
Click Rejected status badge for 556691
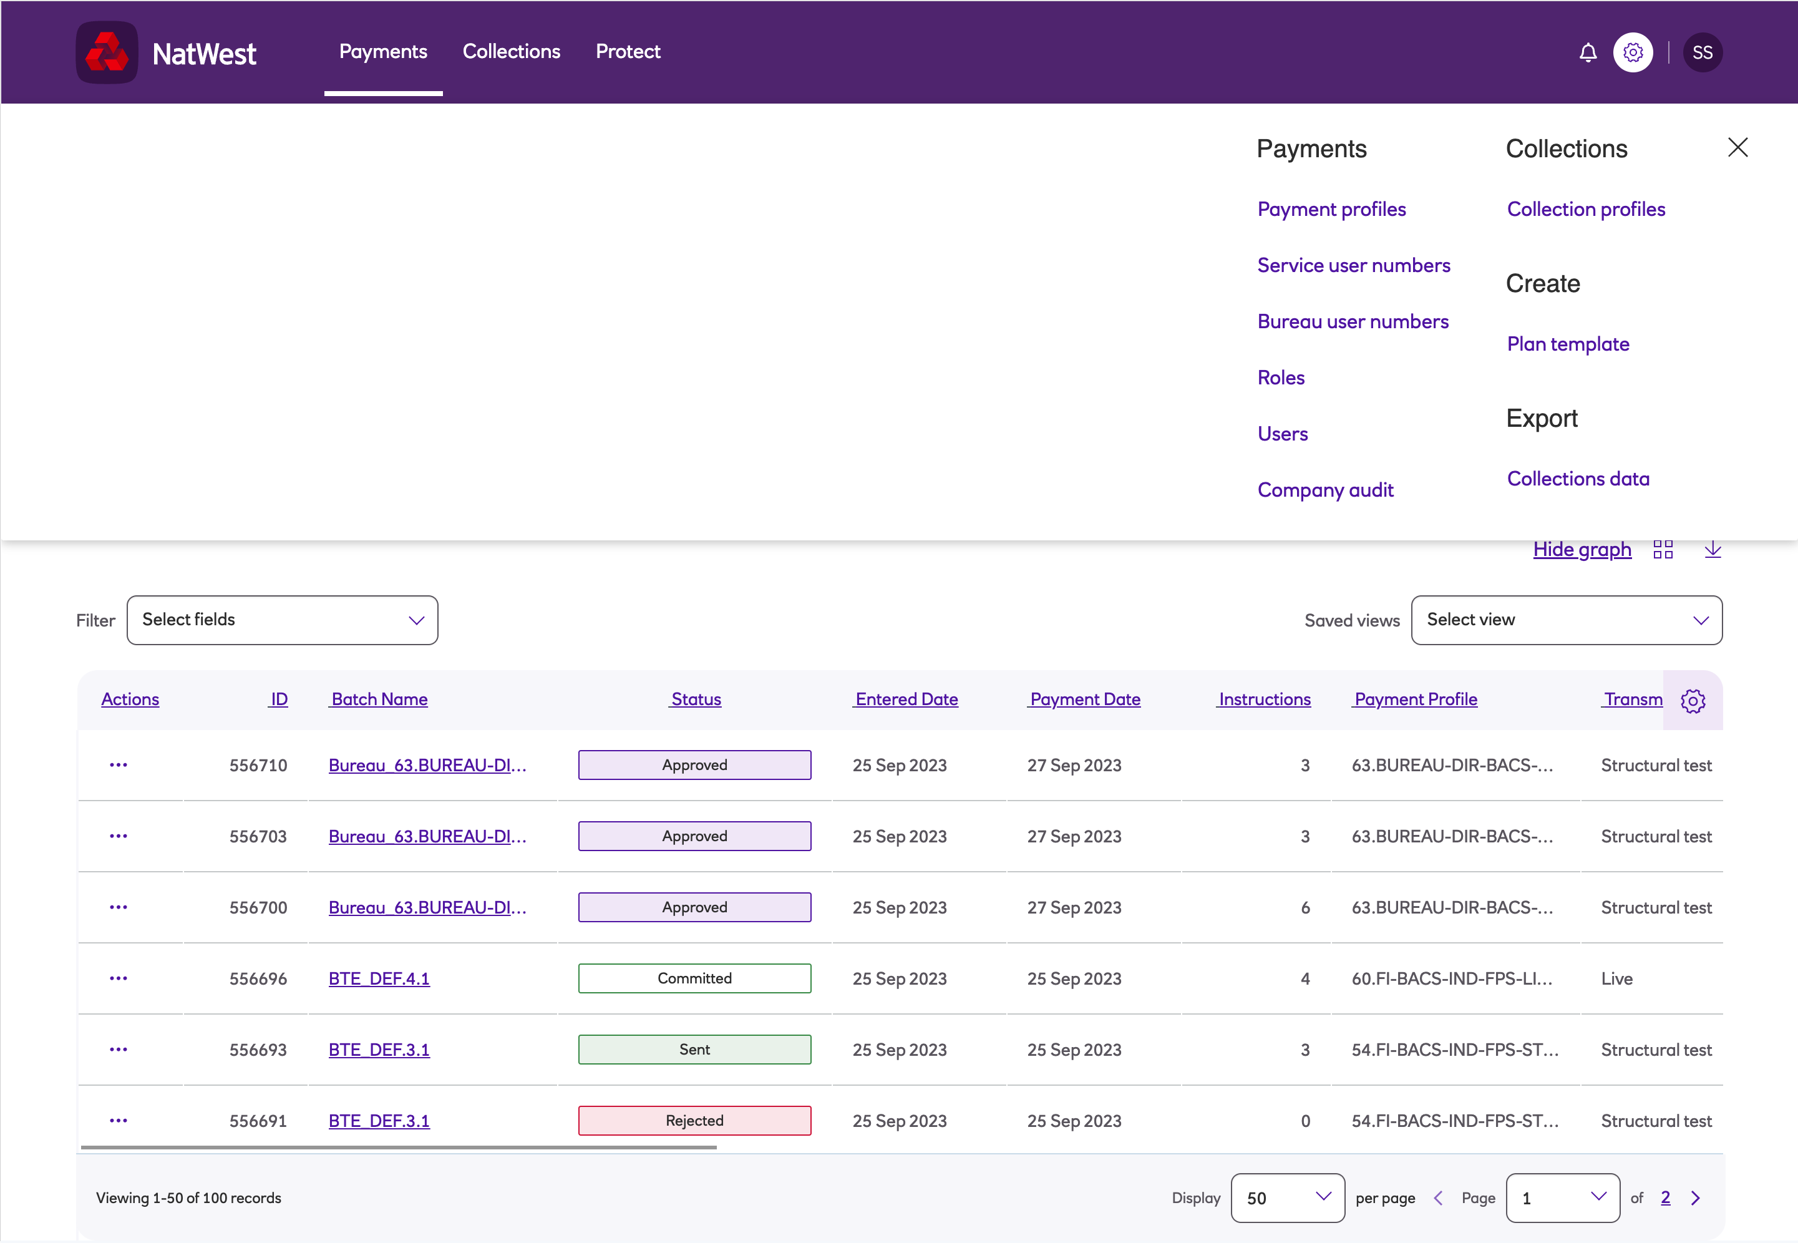(694, 1120)
